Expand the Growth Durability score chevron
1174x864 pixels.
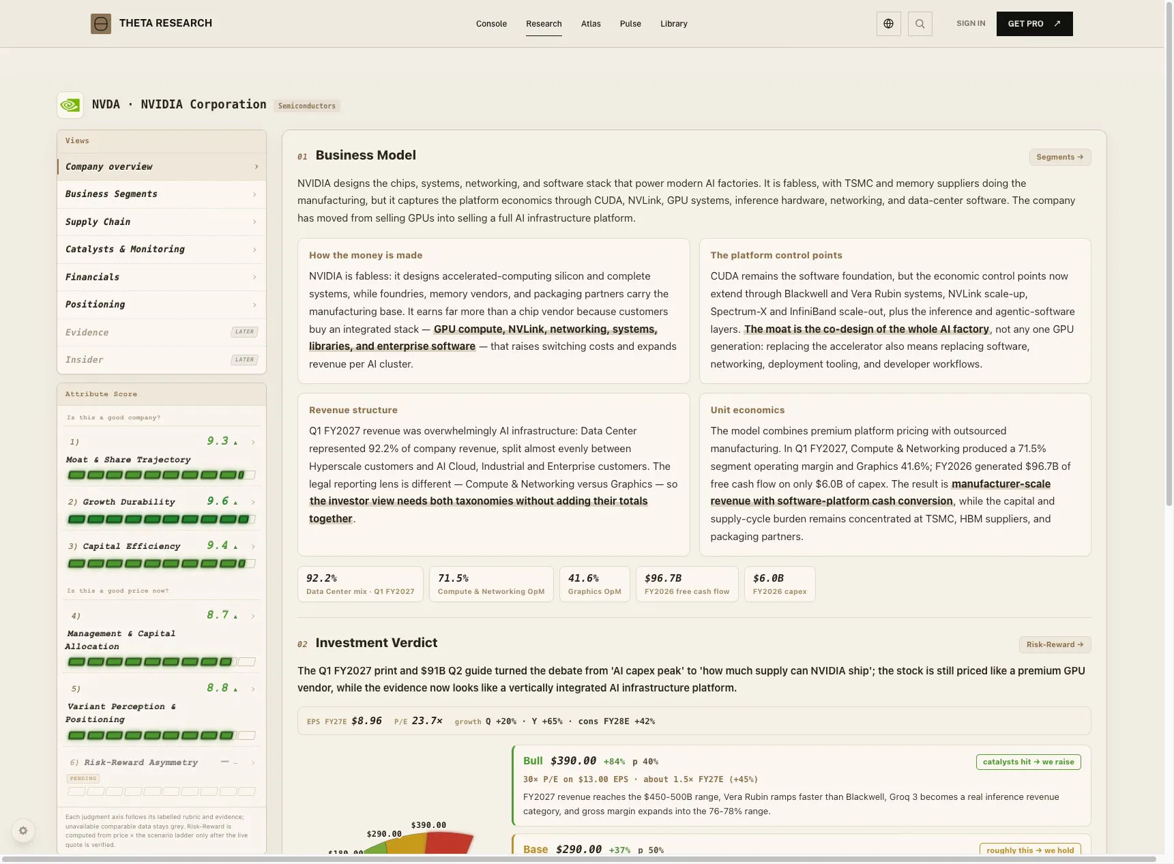pyautogui.click(x=253, y=502)
